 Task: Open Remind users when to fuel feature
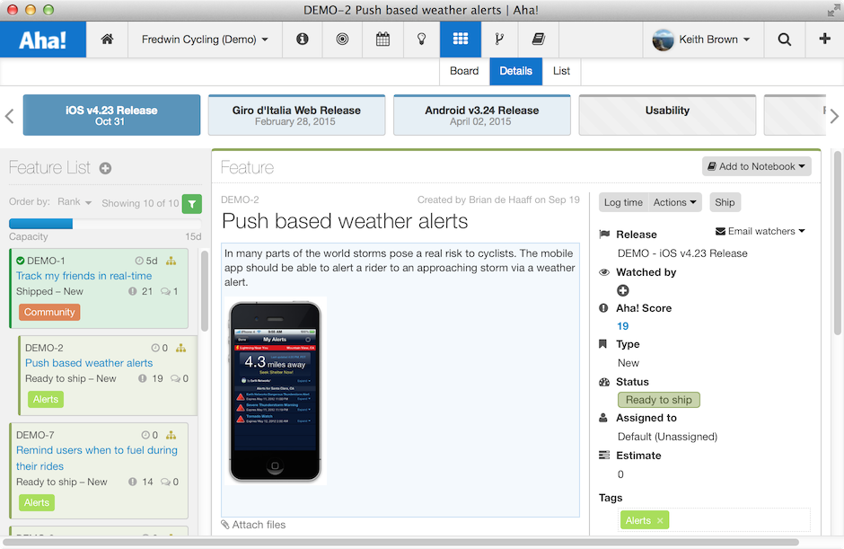pyautogui.click(x=97, y=458)
